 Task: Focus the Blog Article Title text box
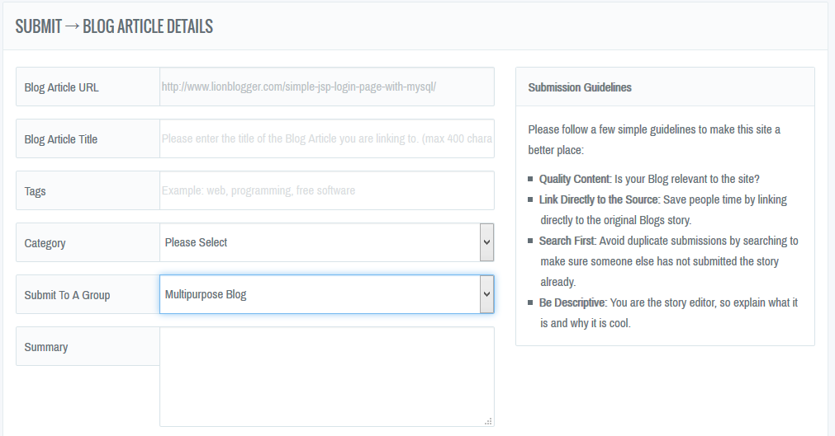[x=326, y=138]
